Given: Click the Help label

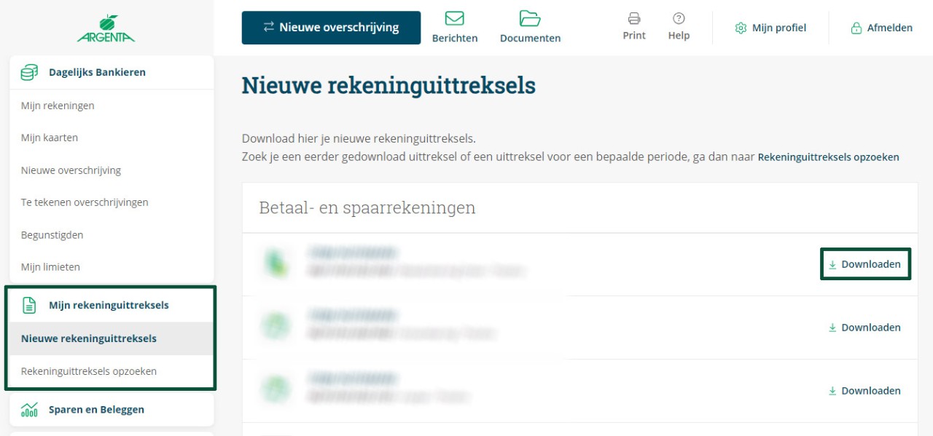Looking at the screenshot, I should (x=679, y=35).
